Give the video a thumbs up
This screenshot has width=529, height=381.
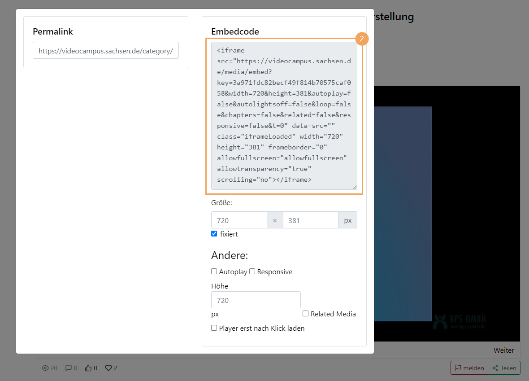click(x=88, y=368)
